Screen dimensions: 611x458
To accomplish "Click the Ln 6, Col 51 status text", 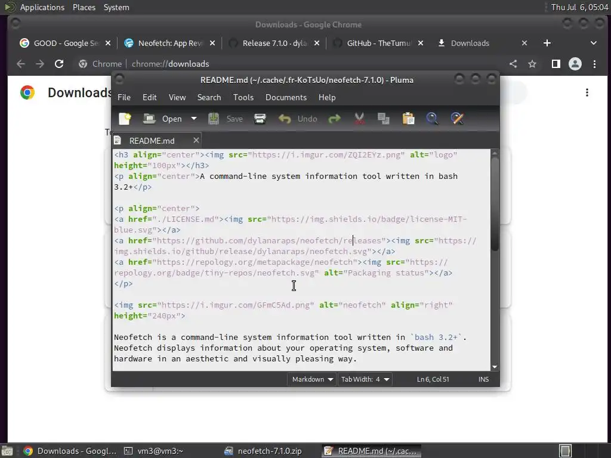I will (x=433, y=379).
